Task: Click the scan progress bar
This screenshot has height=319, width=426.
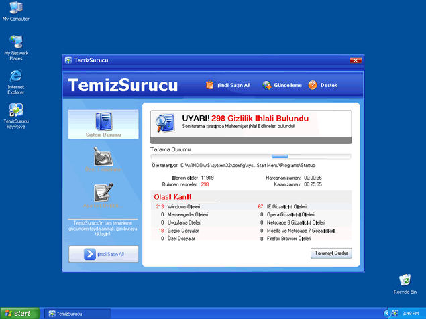Action: pos(250,156)
